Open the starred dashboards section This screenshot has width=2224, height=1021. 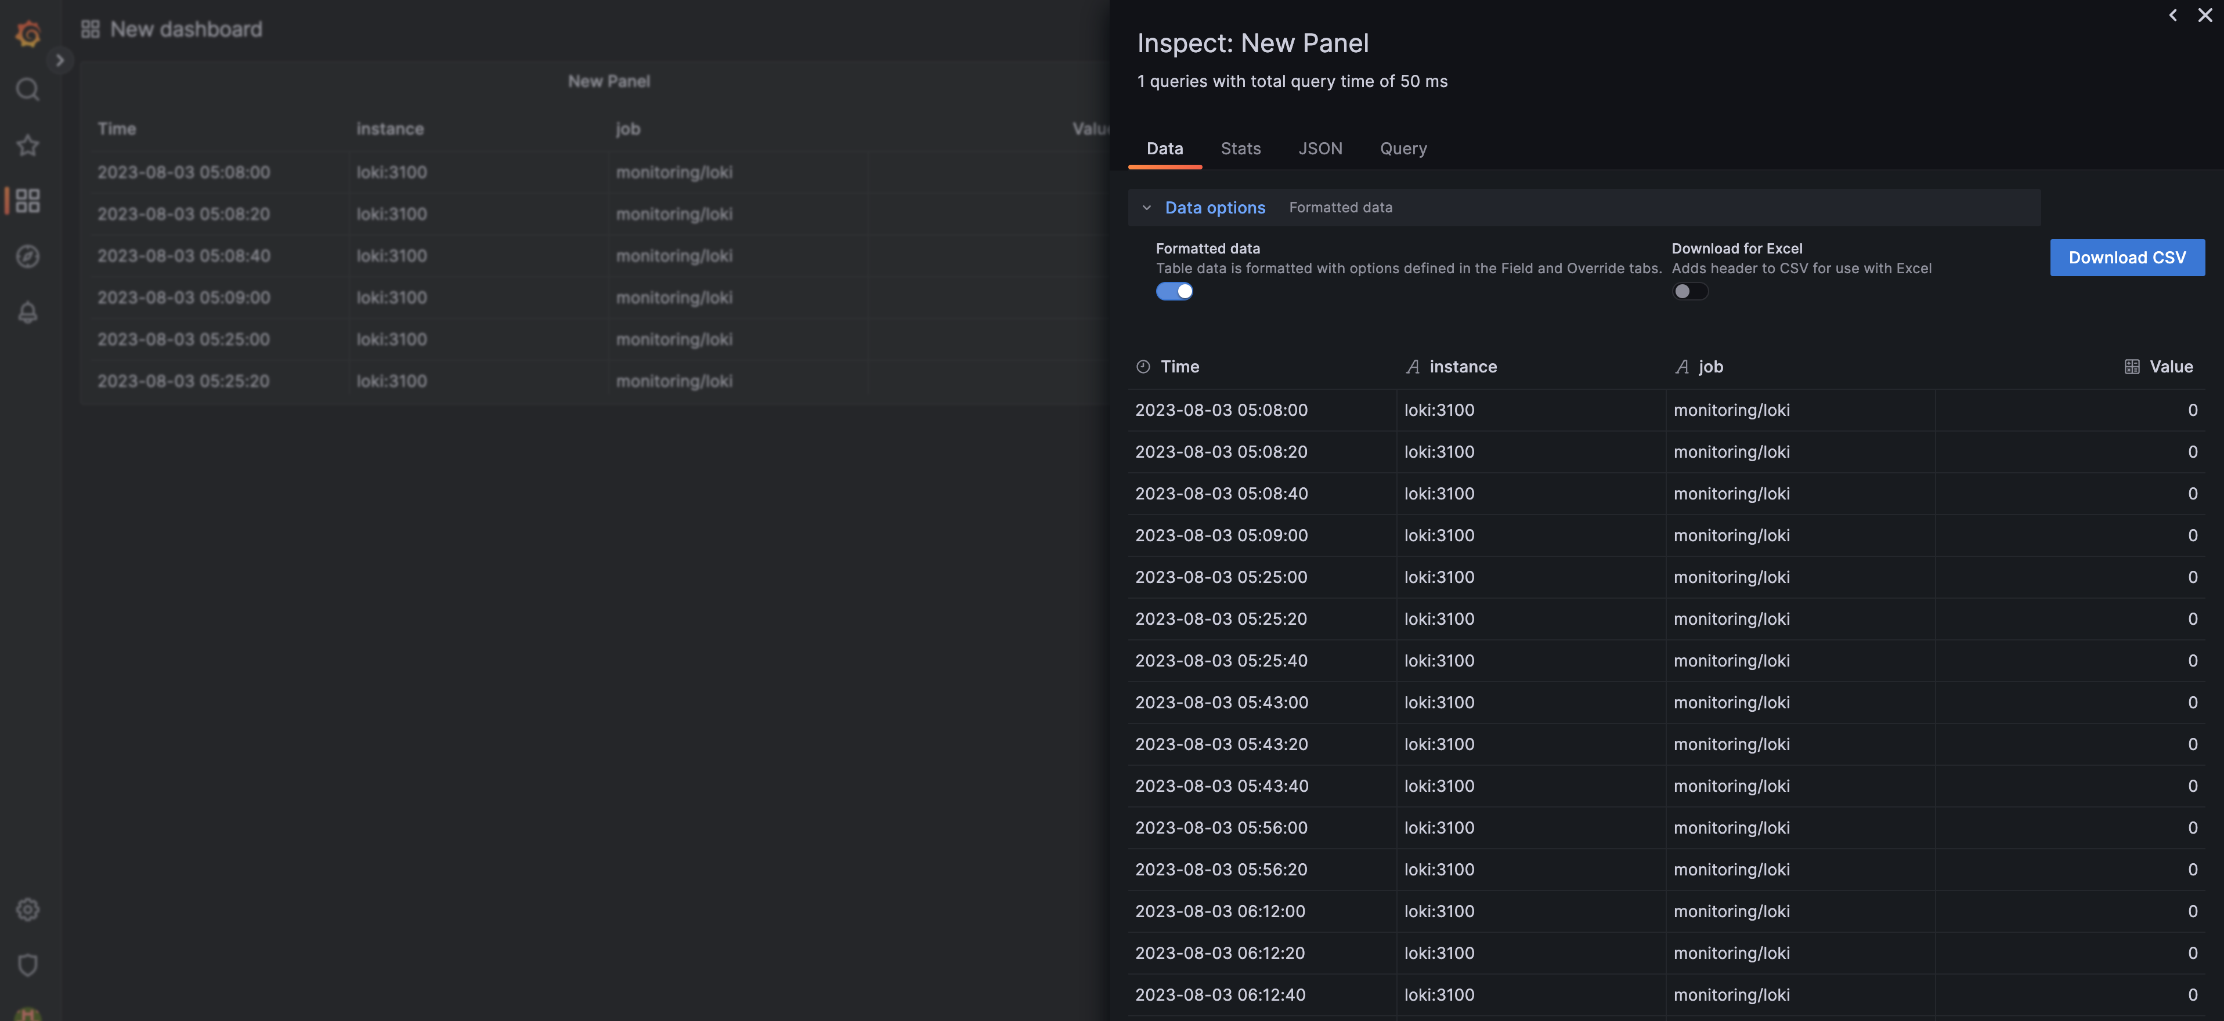28,145
